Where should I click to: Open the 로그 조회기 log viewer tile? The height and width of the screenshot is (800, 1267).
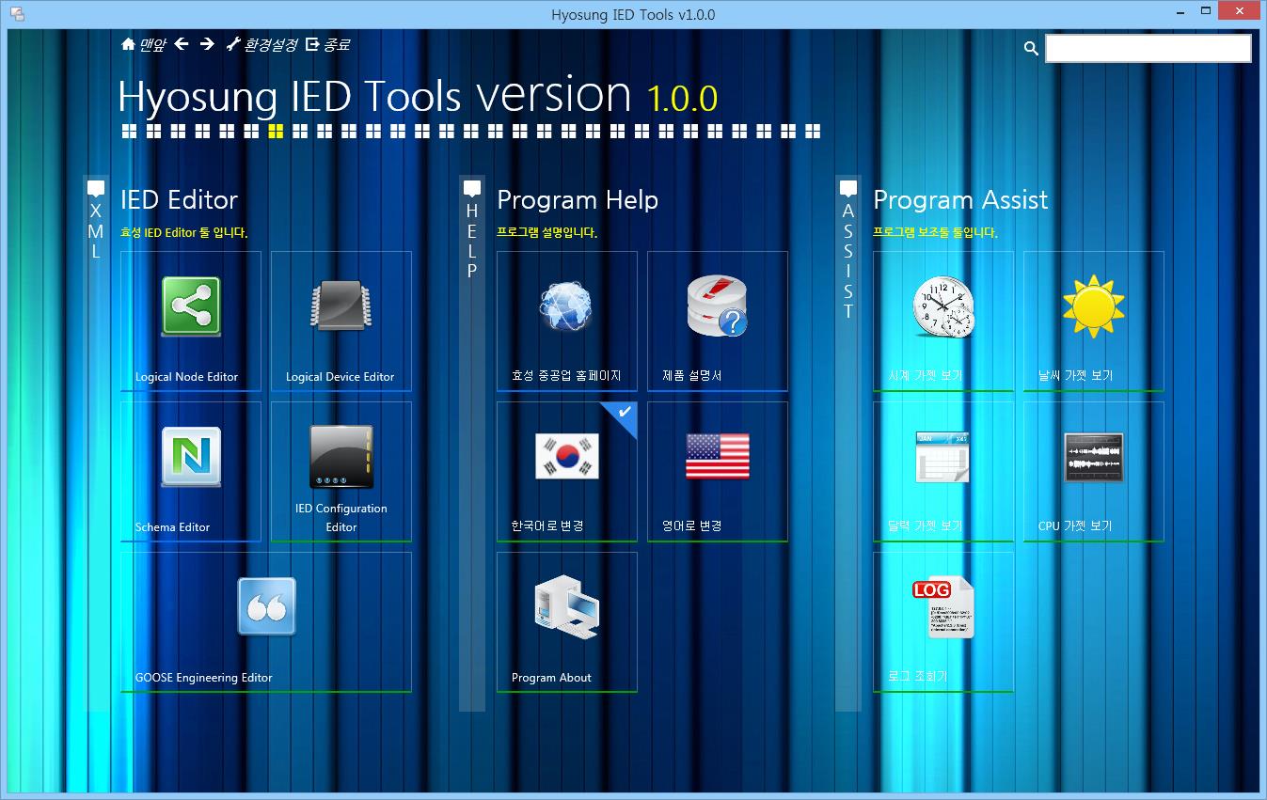[x=943, y=621]
